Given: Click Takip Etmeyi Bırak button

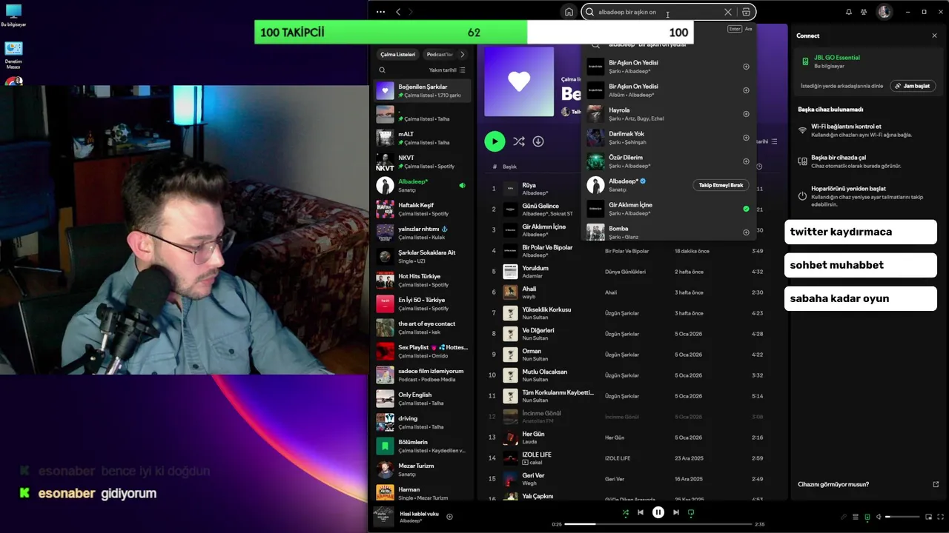Looking at the screenshot, I should click(x=721, y=185).
